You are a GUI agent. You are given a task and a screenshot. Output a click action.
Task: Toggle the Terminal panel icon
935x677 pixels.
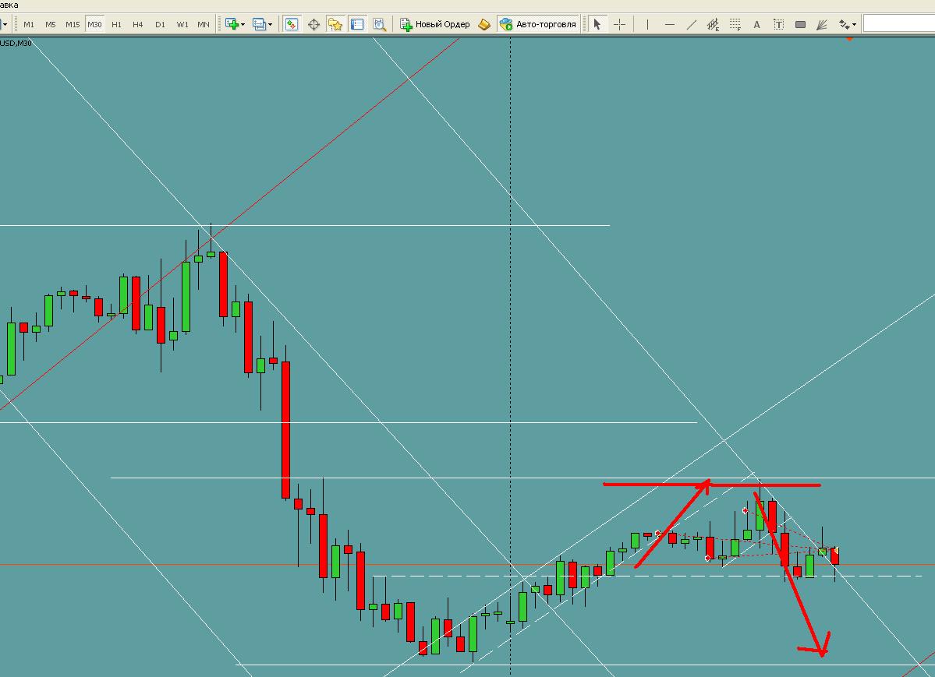357,24
